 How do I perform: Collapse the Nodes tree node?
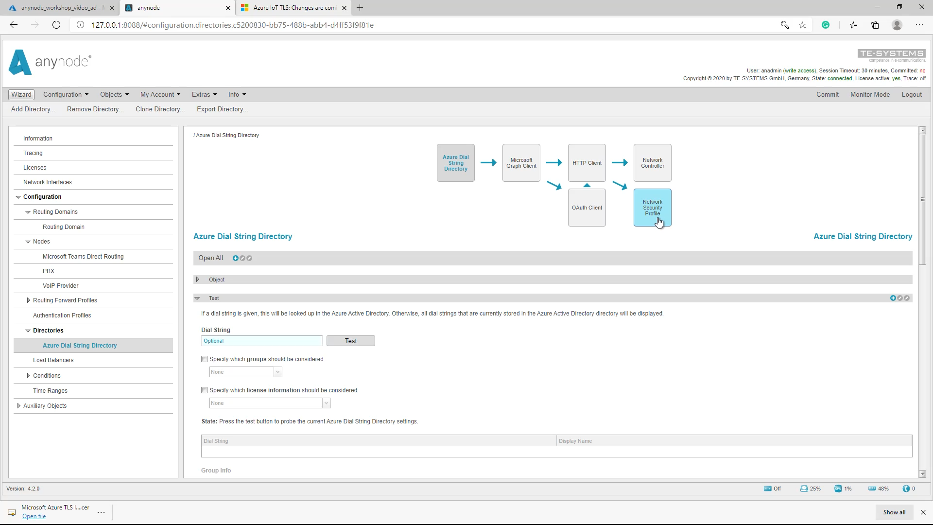pos(28,242)
